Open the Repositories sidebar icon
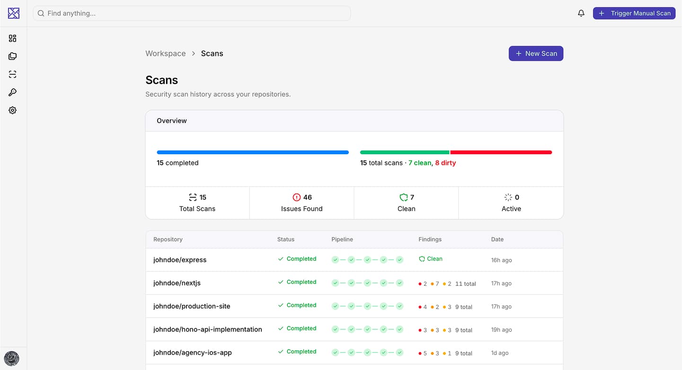Viewport: 682px width, 370px height. click(x=12, y=56)
